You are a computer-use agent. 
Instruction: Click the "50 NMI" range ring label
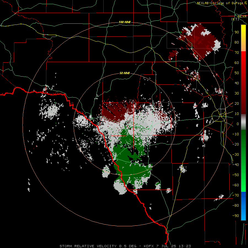click(x=125, y=73)
